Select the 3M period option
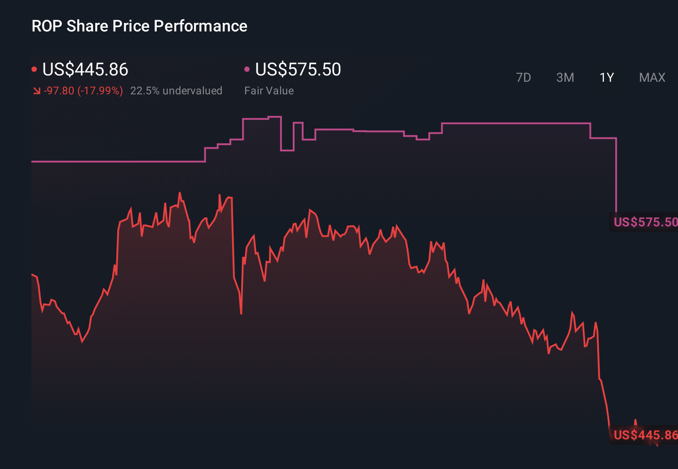 pyautogui.click(x=565, y=78)
